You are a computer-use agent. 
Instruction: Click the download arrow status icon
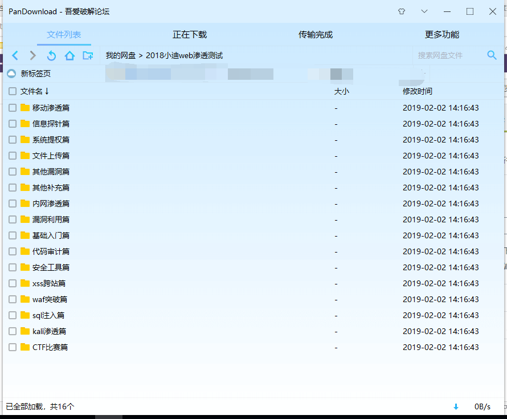click(x=456, y=406)
